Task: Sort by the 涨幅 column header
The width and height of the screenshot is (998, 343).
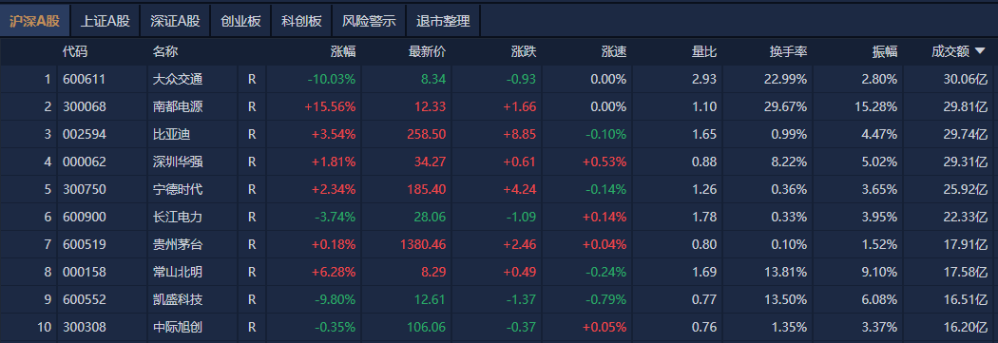Action: [x=343, y=52]
